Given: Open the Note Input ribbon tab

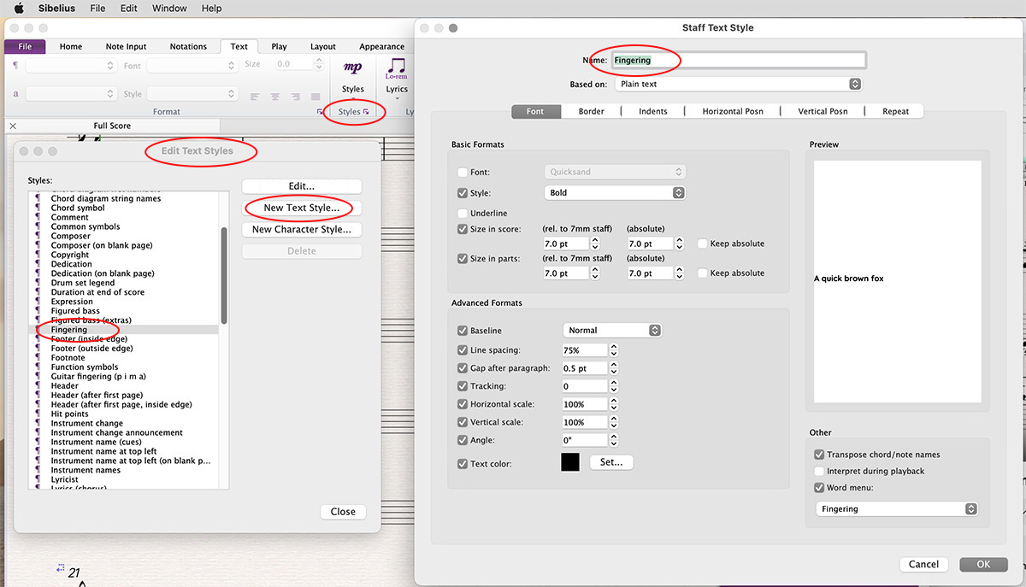Looking at the screenshot, I should 126,46.
